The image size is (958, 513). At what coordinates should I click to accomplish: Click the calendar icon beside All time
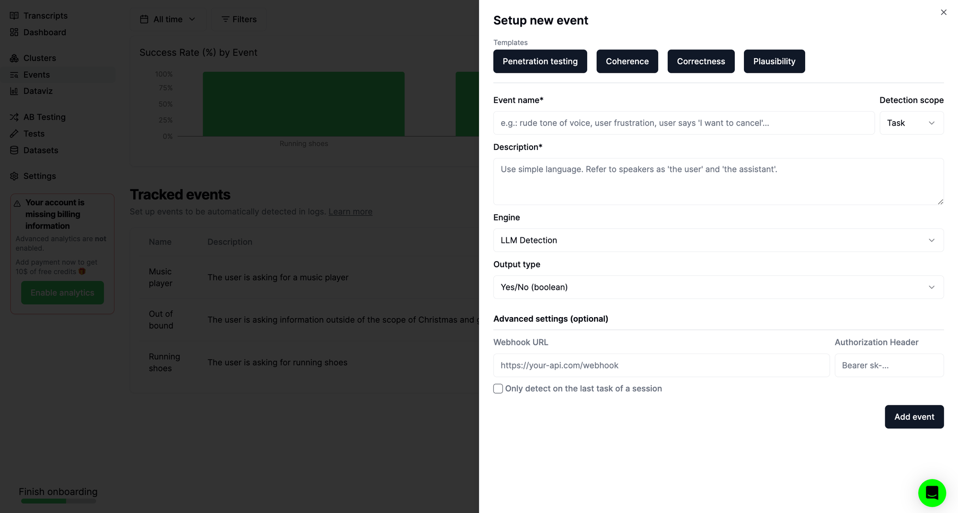(x=144, y=19)
